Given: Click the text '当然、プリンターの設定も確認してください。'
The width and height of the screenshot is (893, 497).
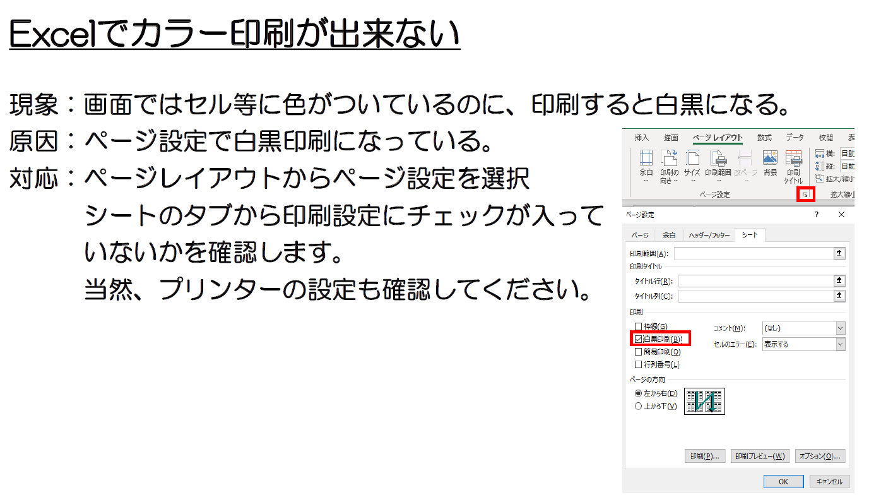Looking at the screenshot, I should point(338,290).
